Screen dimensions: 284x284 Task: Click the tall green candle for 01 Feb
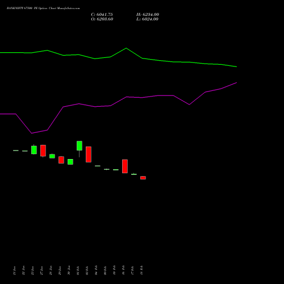click(80, 146)
